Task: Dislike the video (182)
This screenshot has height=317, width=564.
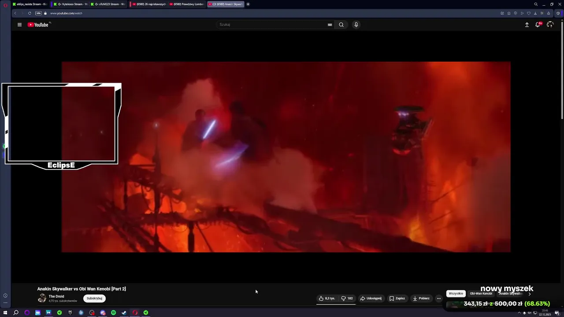Action: [x=347, y=298]
